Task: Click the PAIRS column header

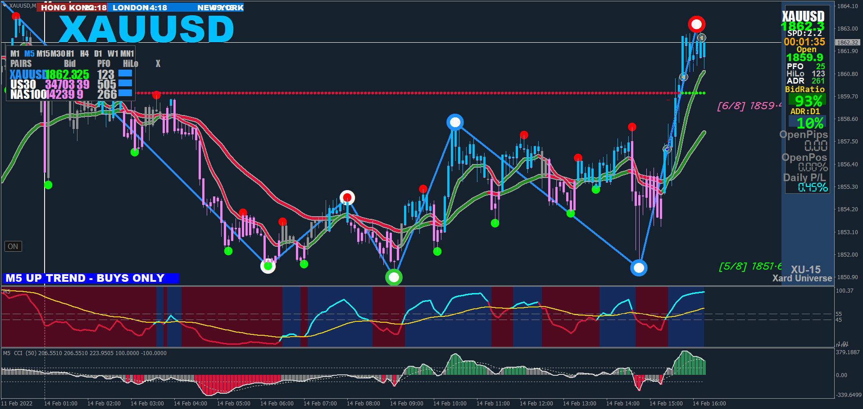Action: 21,63
